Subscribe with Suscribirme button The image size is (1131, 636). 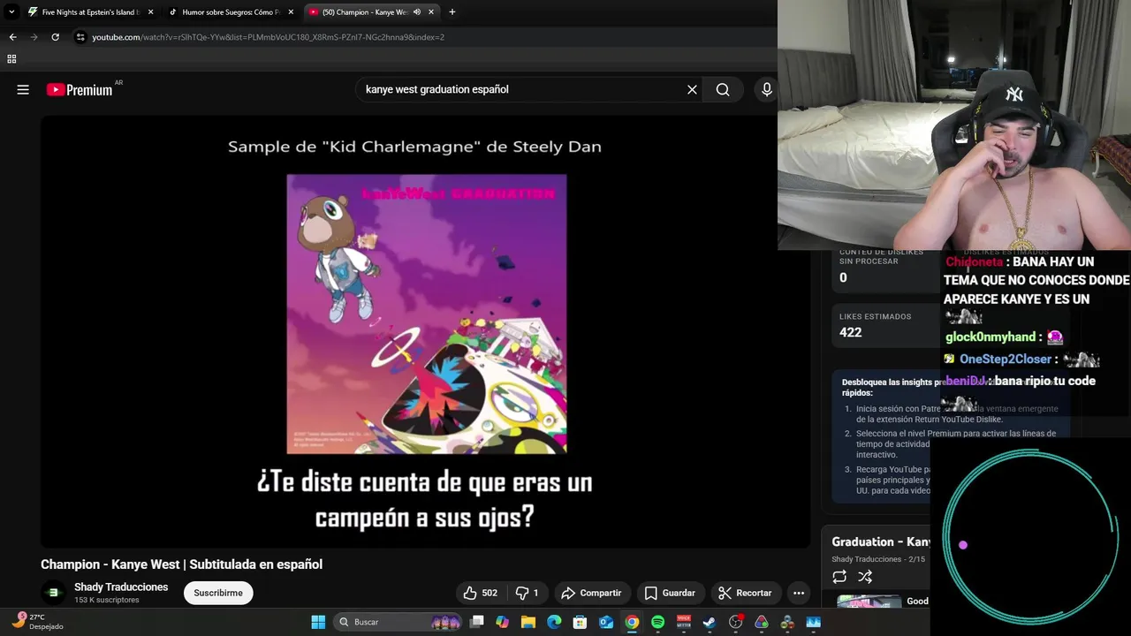click(x=218, y=593)
